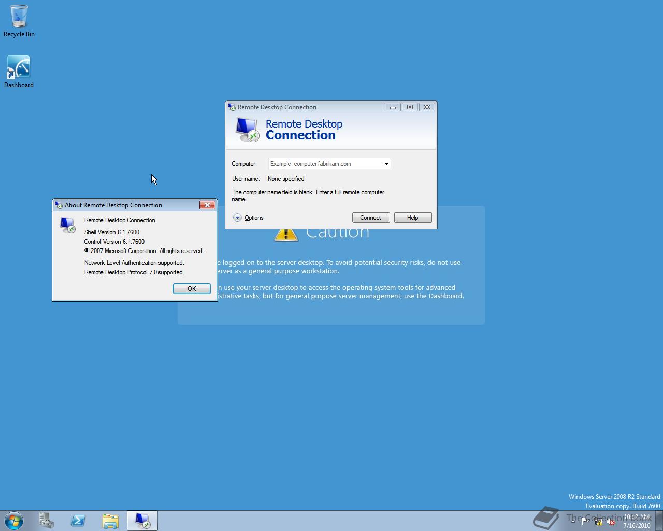Click the Show desktop strip

[x=659, y=521]
